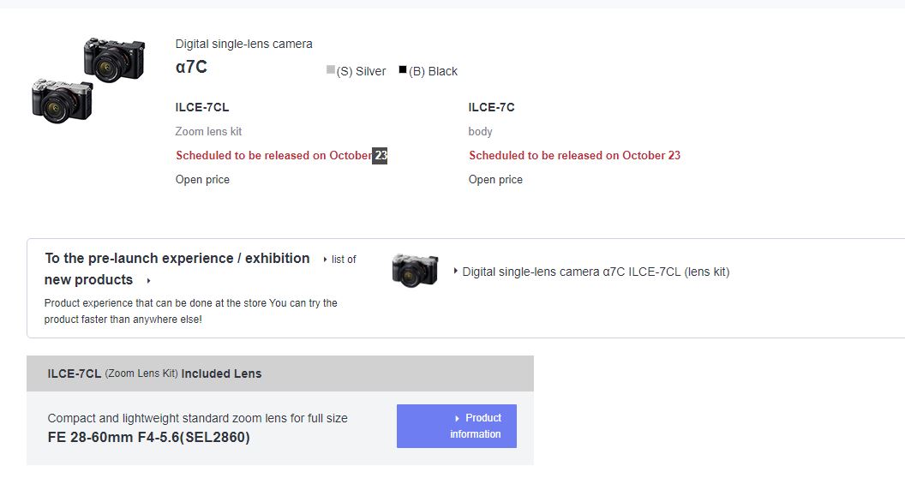Open the pre-launch experience / exhibition link
Viewport: 905px width, 484px height.
[x=177, y=258]
